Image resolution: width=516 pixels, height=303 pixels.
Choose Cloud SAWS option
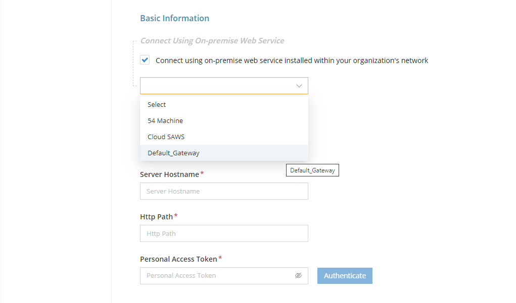166,136
